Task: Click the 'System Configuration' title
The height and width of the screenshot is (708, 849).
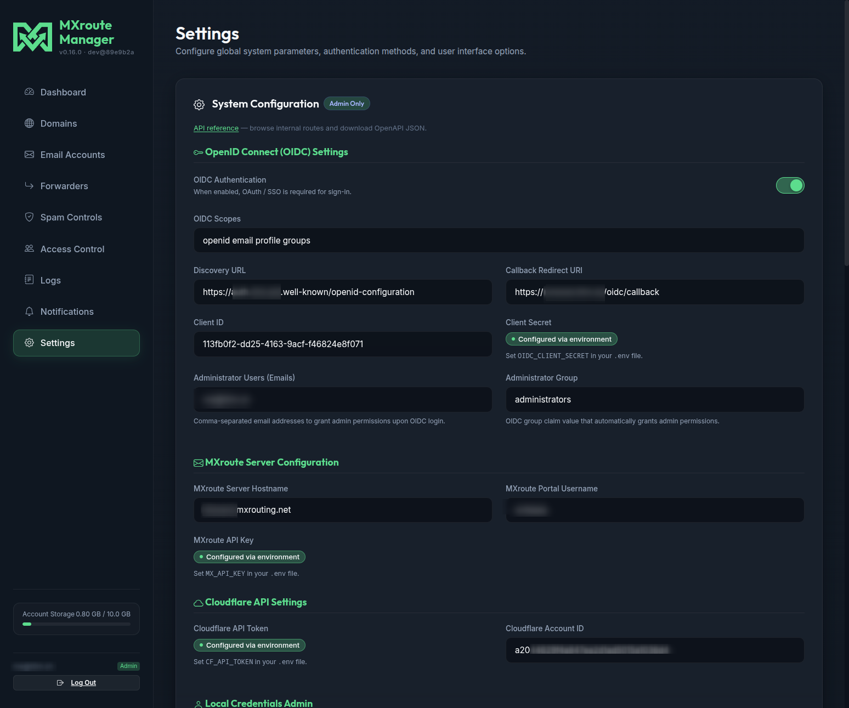Action: coord(265,104)
